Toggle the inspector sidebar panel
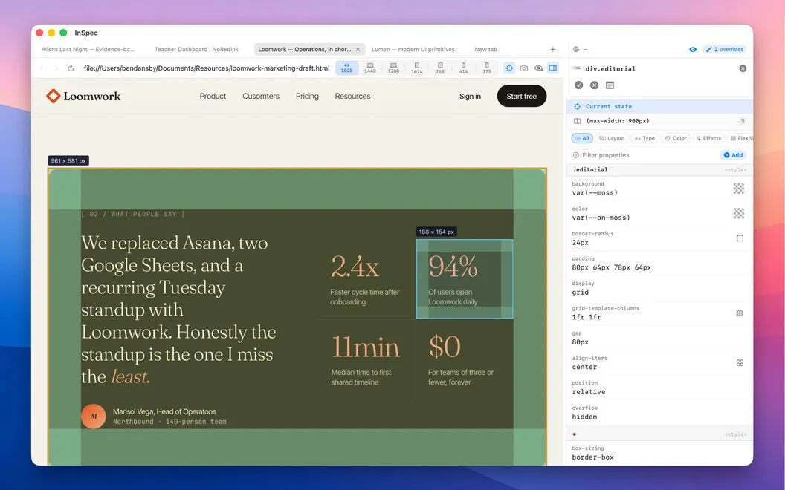 point(553,68)
